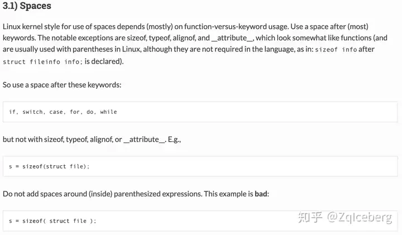Click the word 'switch' in the keyword list
Image resolution: width=402 pixels, height=235 pixels.
pos(33,112)
